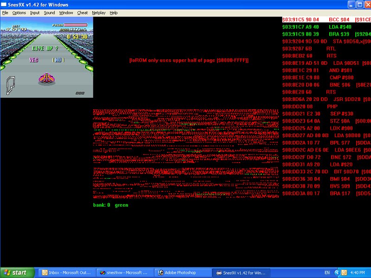Select line $00:8E1E CMP #$80
The width and height of the screenshot is (371, 278).
click(x=318, y=77)
